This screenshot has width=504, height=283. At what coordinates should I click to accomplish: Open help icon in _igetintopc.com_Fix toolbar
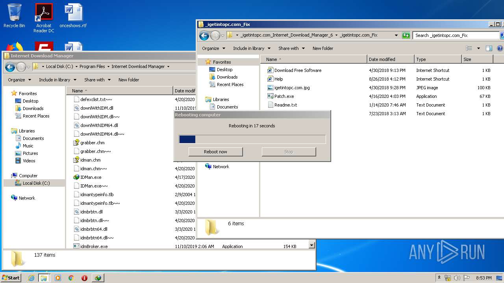pos(500,48)
